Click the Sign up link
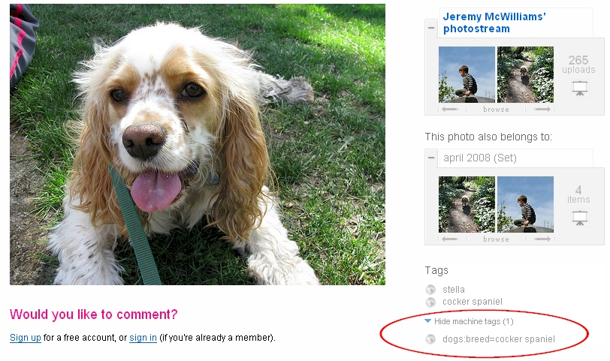Screen dimensions: 610x361 click(26, 338)
